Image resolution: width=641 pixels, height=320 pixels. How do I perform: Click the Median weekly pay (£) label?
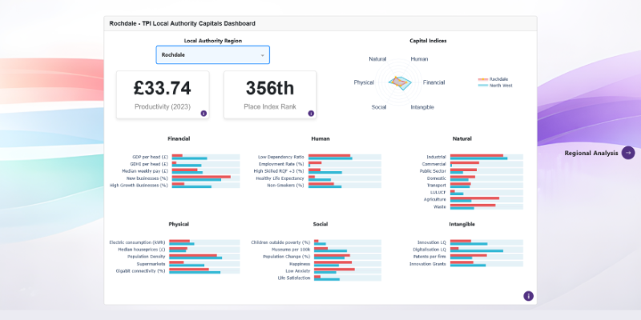145,171
